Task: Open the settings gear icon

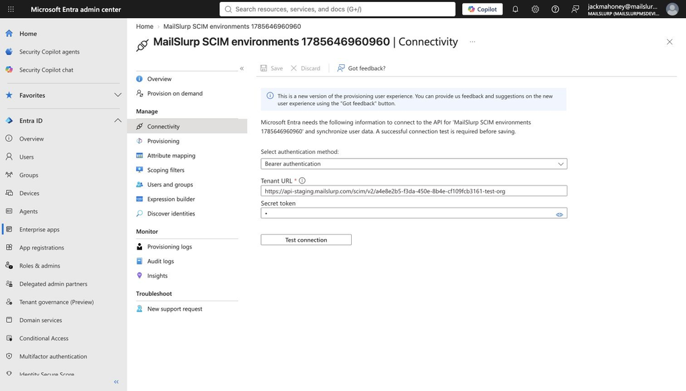Action: [x=535, y=9]
